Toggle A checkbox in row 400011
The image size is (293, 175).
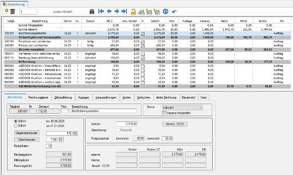pyautogui.click(x=143, y=54)
